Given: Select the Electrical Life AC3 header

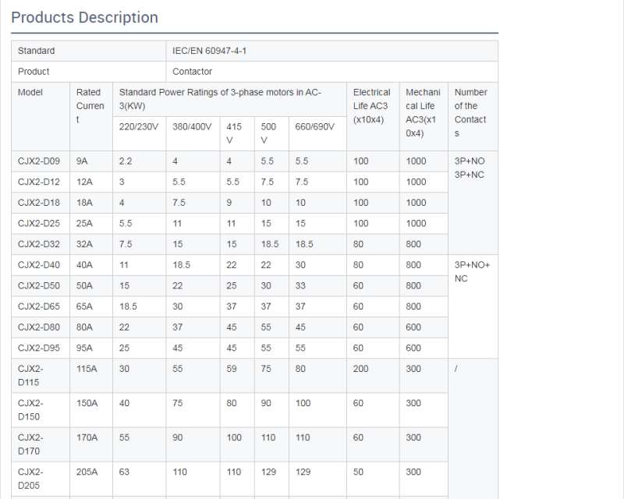Looking at the screenshot, I should point(371,106).
